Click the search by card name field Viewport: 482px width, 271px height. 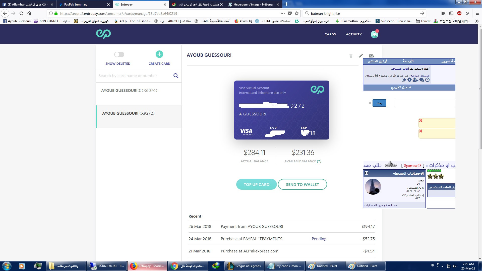pyautogui.click(x=133, y=76)
